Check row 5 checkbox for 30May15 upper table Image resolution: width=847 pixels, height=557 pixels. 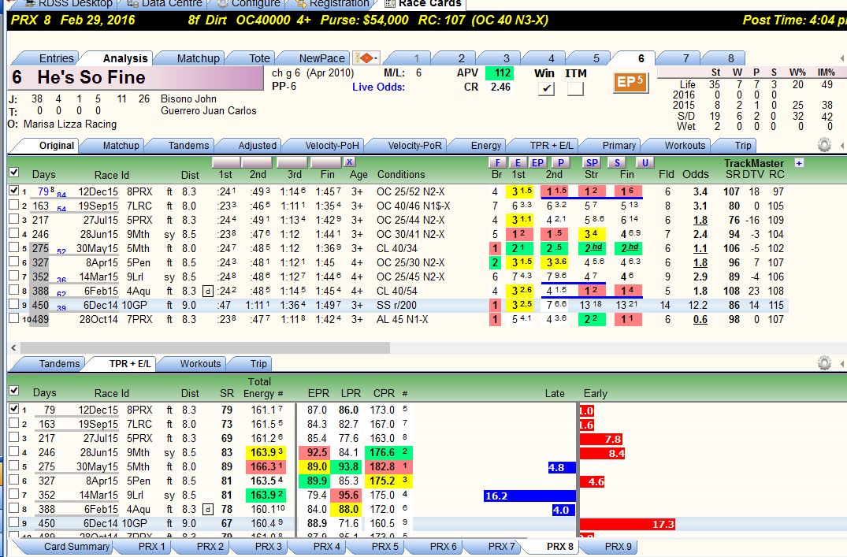tap(14, 247)
